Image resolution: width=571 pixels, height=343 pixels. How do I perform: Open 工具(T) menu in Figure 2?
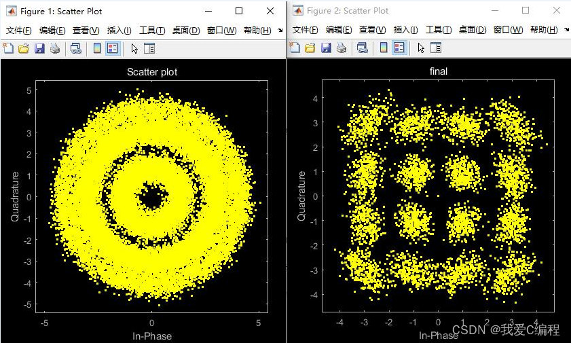pos(438,30)
